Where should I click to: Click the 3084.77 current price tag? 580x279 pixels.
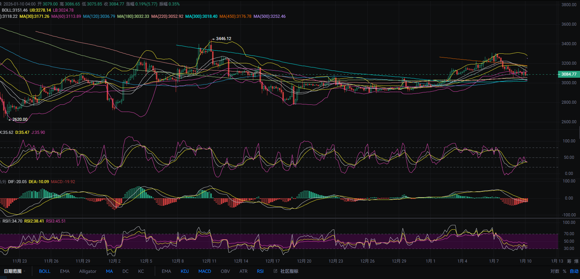point(569,74)
